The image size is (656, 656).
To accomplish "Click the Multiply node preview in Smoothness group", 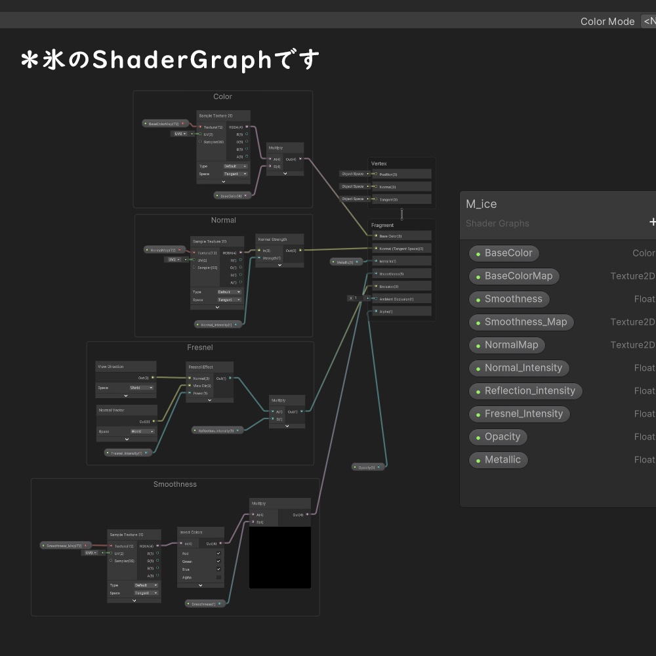I will (x=280, y=557).
